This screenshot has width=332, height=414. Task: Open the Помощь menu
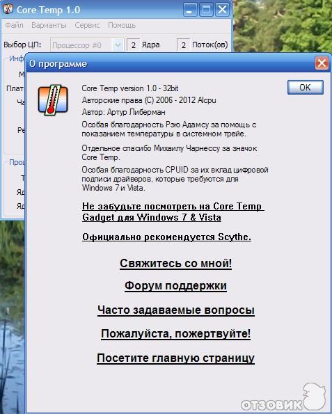[122, 25]
